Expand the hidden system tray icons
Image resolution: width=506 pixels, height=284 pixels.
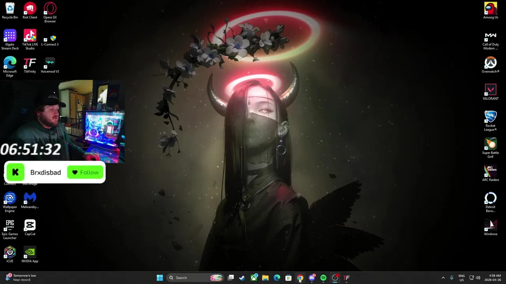443,278
